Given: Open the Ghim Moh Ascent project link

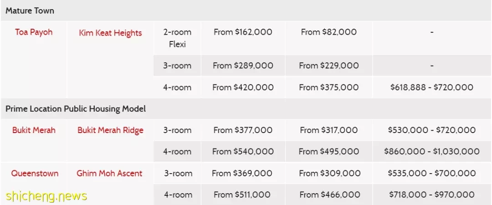Looking at the screenshot, I should [109, 173].
